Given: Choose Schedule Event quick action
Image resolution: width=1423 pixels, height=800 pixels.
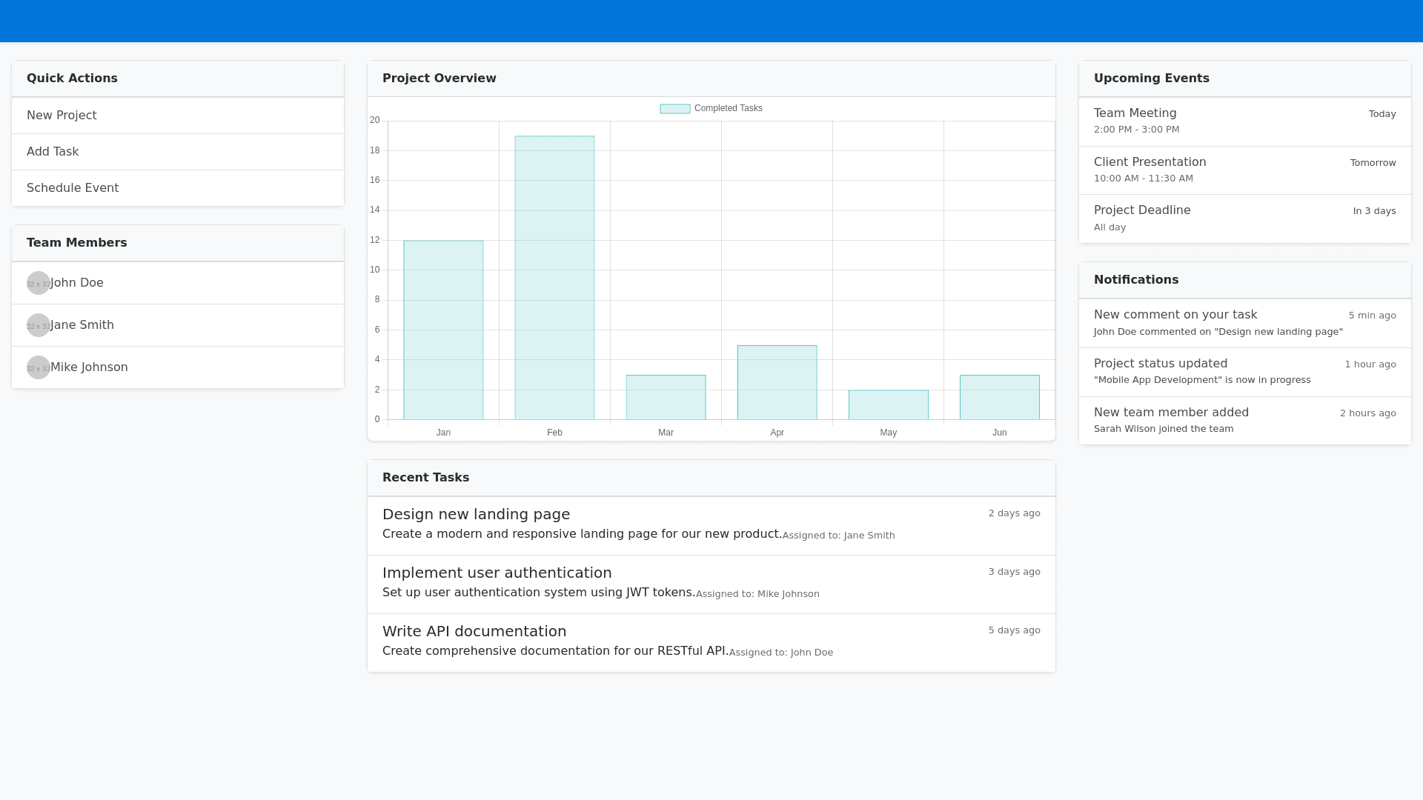Looking at the screenshot, I should 73,188.
